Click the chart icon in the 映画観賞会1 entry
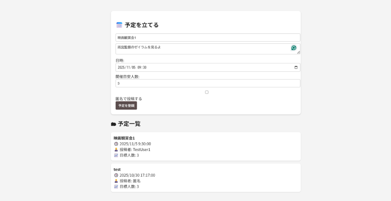This screenshot has width=391, height=201. [x=116, y=155]
